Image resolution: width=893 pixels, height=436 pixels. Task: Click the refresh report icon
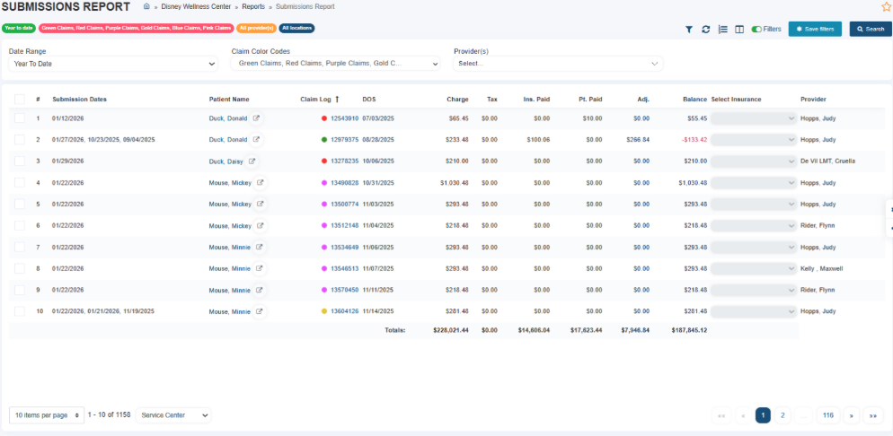coord(706,30)
